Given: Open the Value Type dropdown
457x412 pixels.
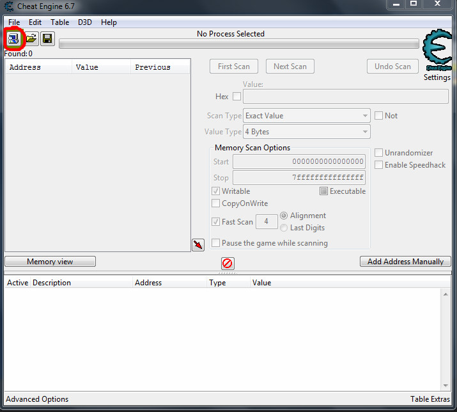Looking at the screenshot, I should pyautogui.click(x=307, y=132).
